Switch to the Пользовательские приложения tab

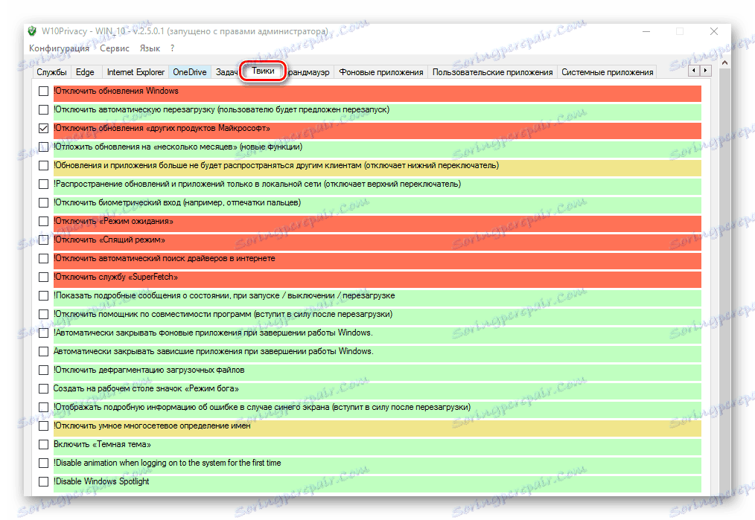point(493,72)
